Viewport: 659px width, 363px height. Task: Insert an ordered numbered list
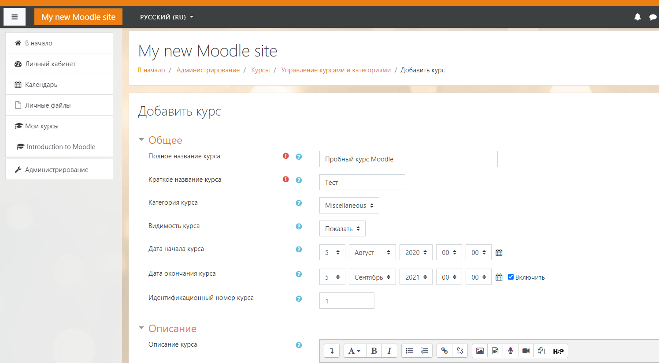pyautogui.click(x=425, y=351)
